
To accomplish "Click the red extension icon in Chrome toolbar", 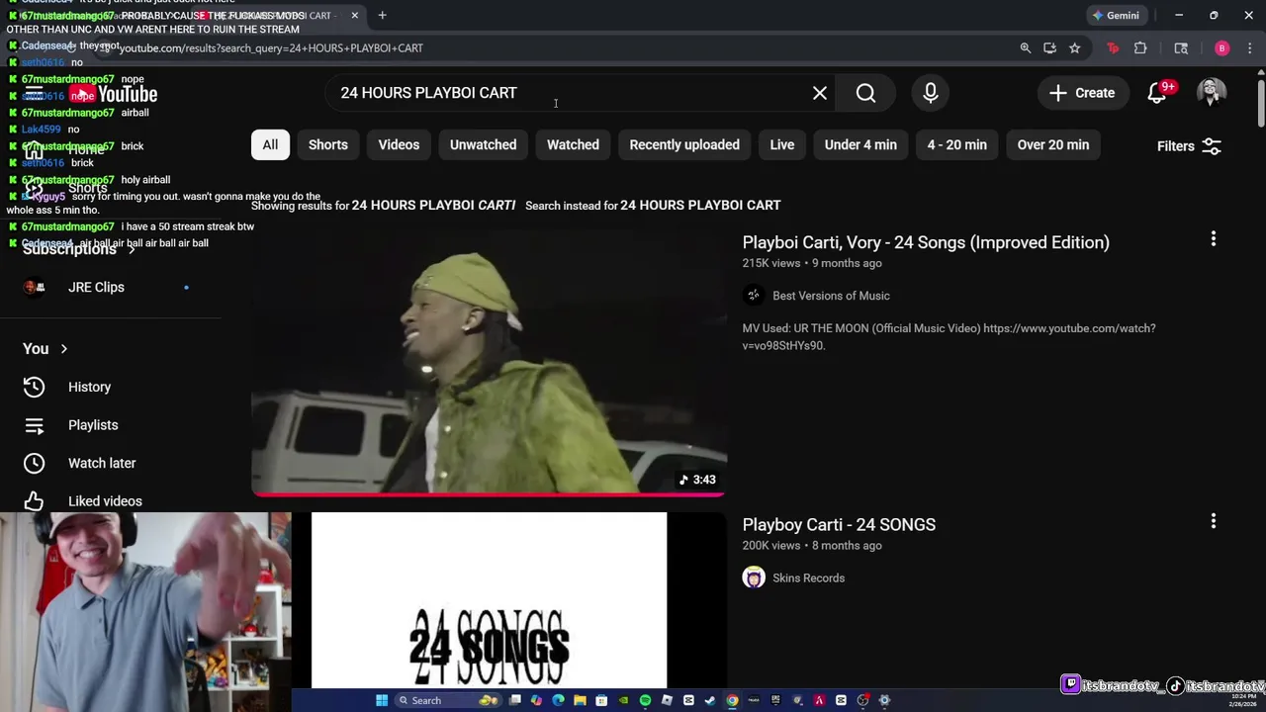I will point(1113,47).
